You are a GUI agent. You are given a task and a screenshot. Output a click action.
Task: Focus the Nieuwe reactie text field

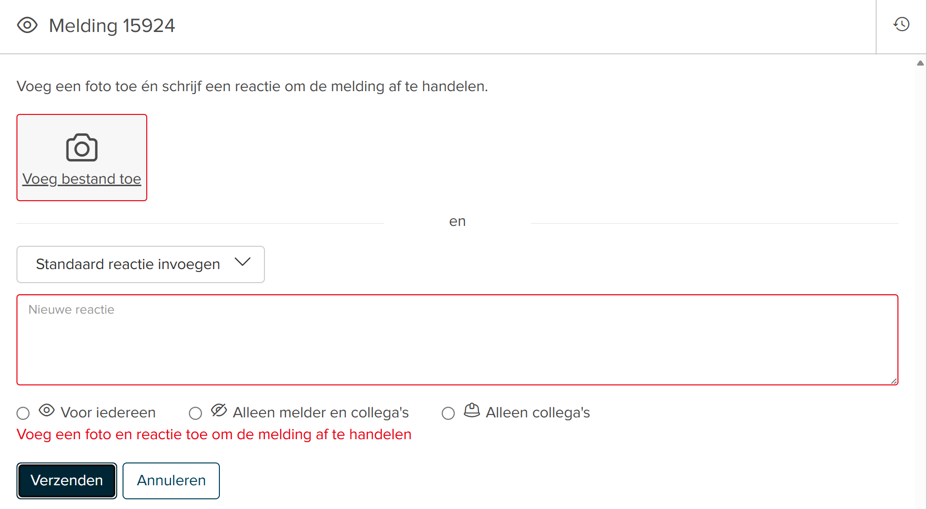457,340
